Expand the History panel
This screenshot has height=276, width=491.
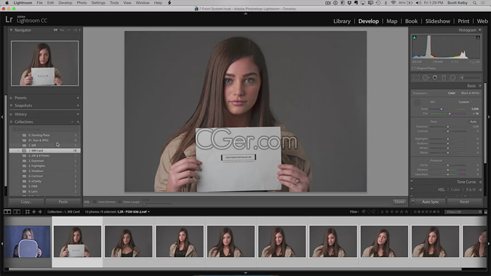(11, 114)
